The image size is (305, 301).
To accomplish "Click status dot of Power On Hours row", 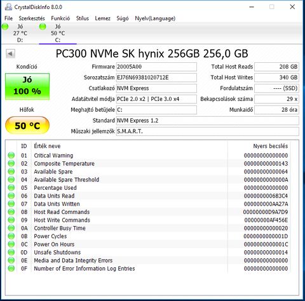I will click(x=11, y=244).
